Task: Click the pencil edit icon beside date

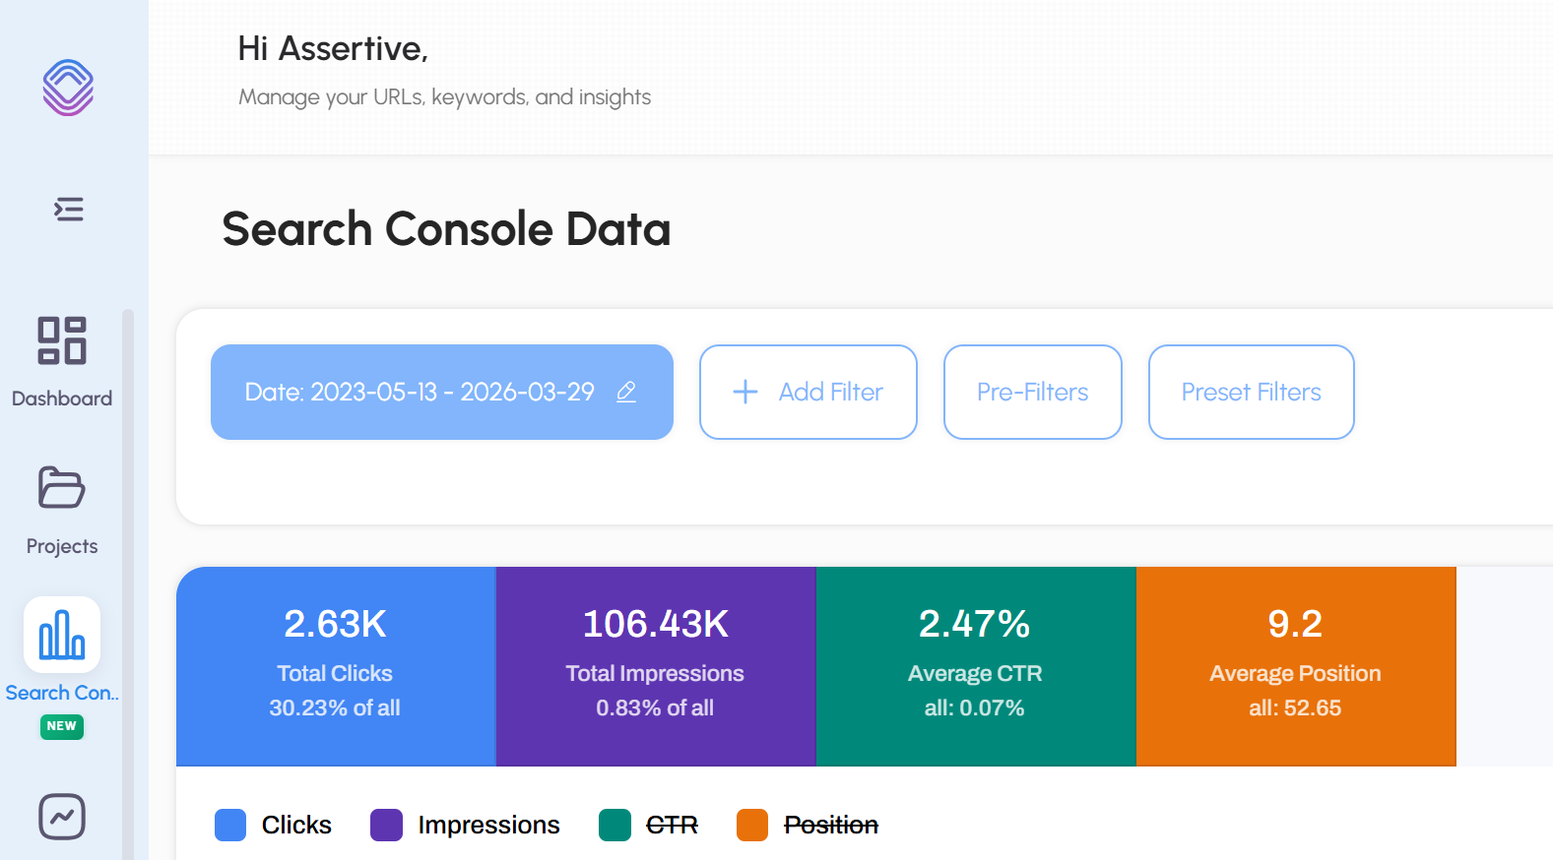Action: click(x=626, y=392)
